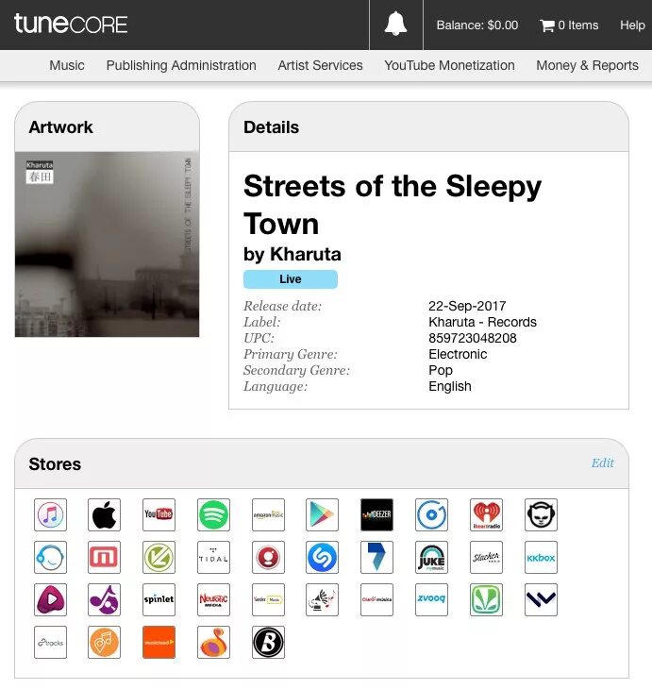This screenshot has width=652, height=689.
Task: Click the artist name by Kharuta
Action: point(293,254)
